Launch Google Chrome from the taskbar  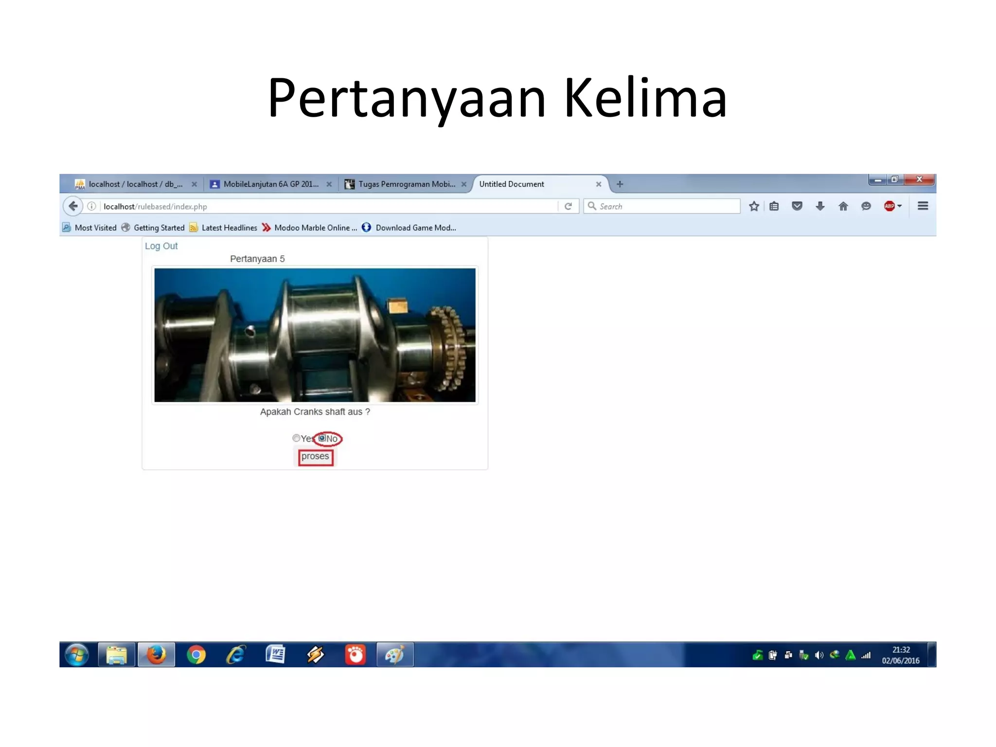pos(196,655)
